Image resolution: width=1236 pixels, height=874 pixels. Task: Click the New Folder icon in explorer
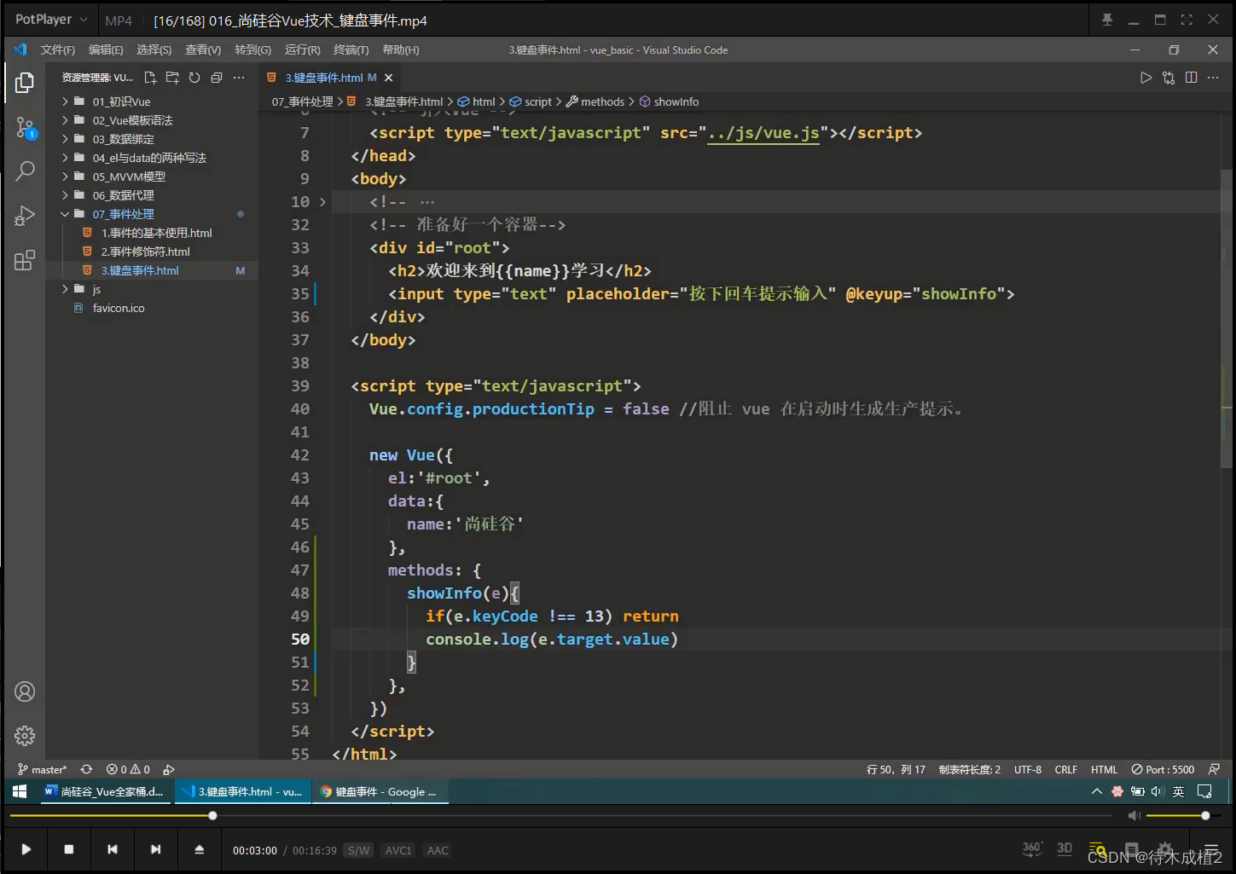tap(172, 78)
